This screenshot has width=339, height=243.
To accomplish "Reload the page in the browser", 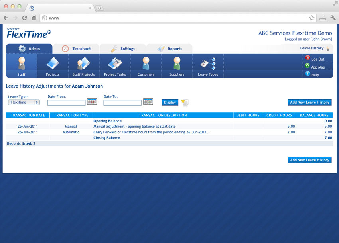I will pos(24,18).
